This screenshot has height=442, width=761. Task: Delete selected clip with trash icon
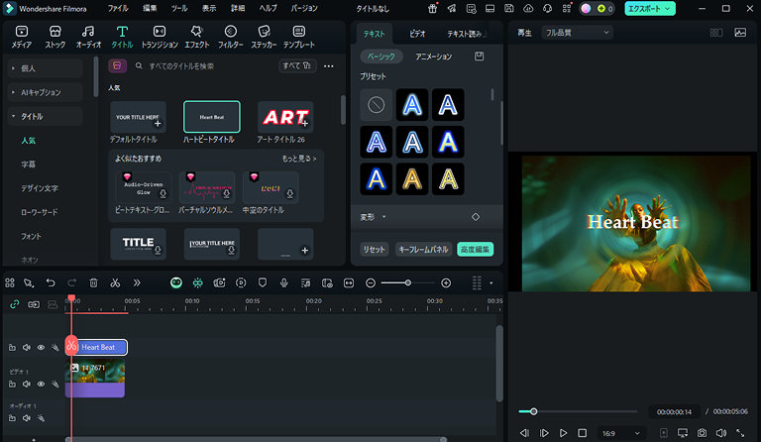94,282
